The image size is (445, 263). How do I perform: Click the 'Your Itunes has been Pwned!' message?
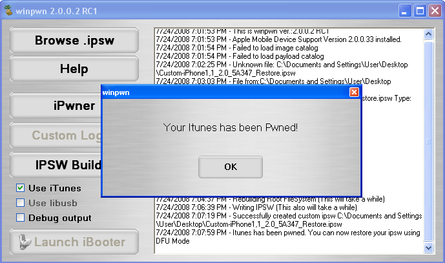[x=231, y=127]
